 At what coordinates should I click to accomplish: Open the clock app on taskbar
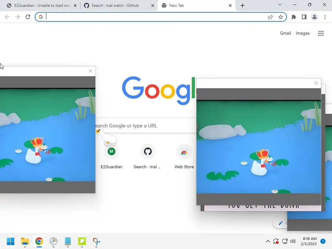tap(53, 241)
